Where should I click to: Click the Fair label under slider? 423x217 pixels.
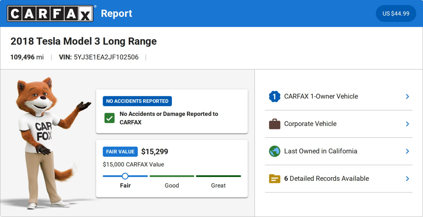click(125, 186)
